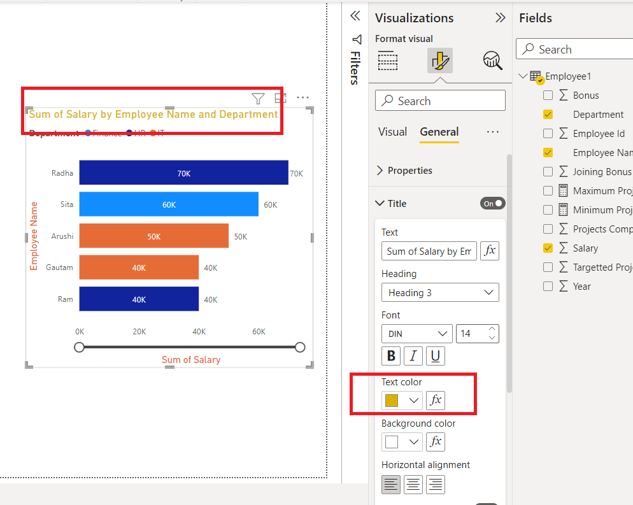Toggle Underline for title font
This screenshot has width=633, height=505.
click(435, 355)
